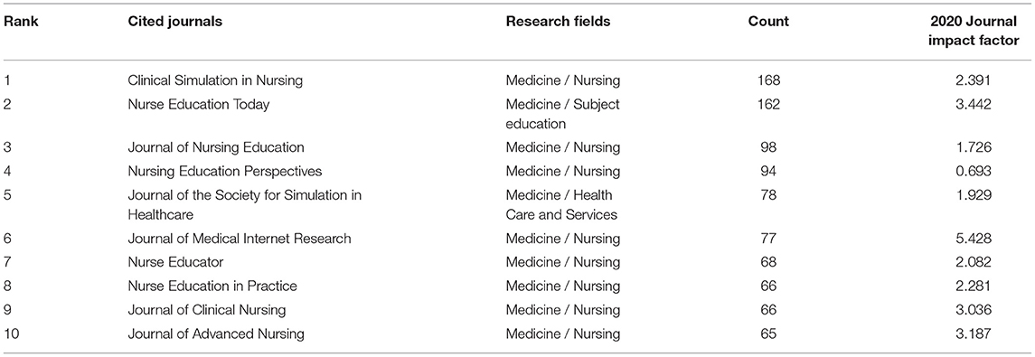The image size is (1035, 357).
Task: Select Nurse Education Today journal name
Action: click(199, 104)
